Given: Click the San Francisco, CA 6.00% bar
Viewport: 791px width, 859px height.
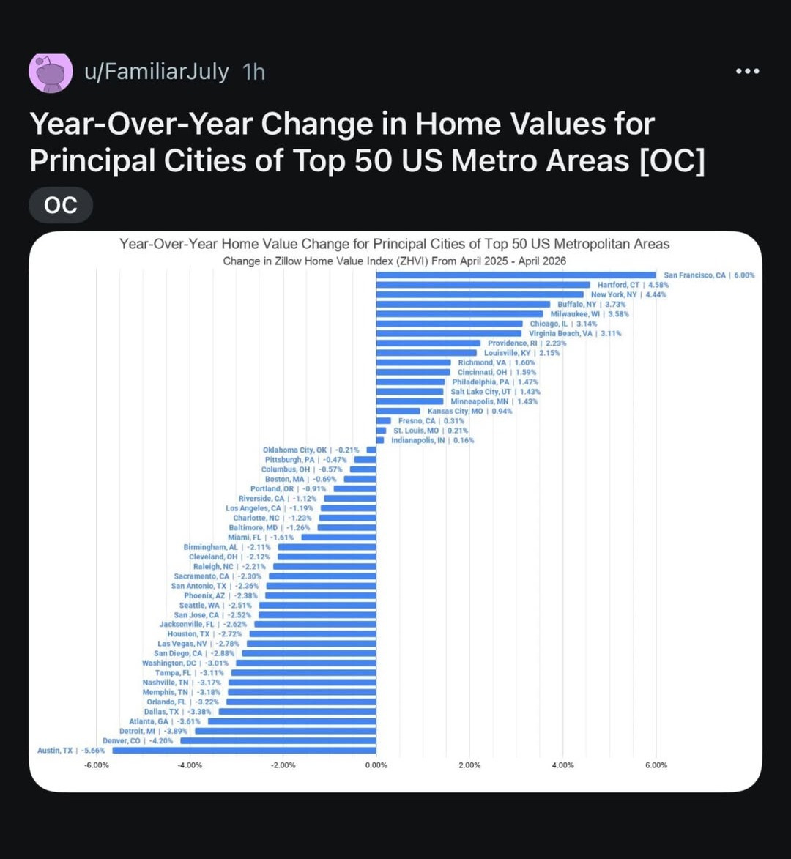Looking at the screenshot, I should tap(516, 275).
